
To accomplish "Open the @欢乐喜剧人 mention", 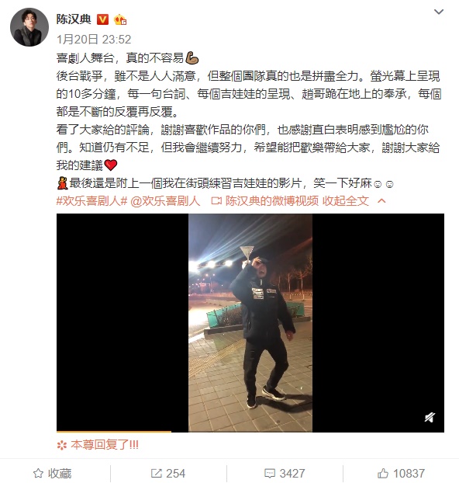I will (x=165, y=201).
